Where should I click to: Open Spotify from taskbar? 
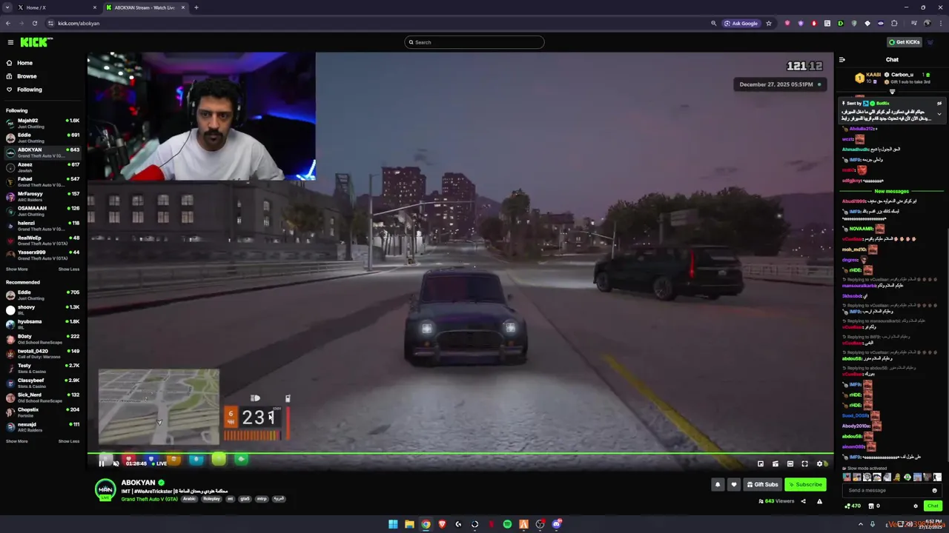click(x=507, y=524)
